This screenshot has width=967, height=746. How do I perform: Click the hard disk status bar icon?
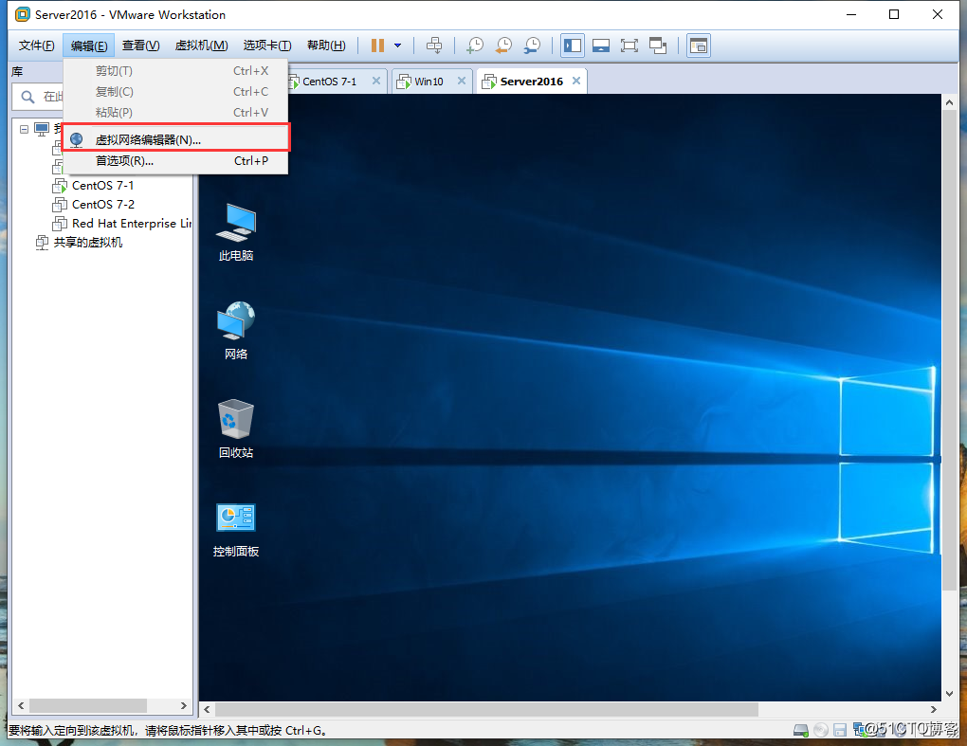(800, 731)
